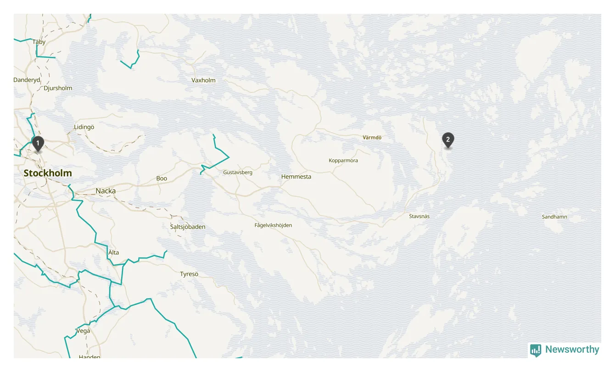The width and height of the screenshot is (615, 372).
Task: Click map marker number 2 east of Värmdö
Action: point(448,140)
